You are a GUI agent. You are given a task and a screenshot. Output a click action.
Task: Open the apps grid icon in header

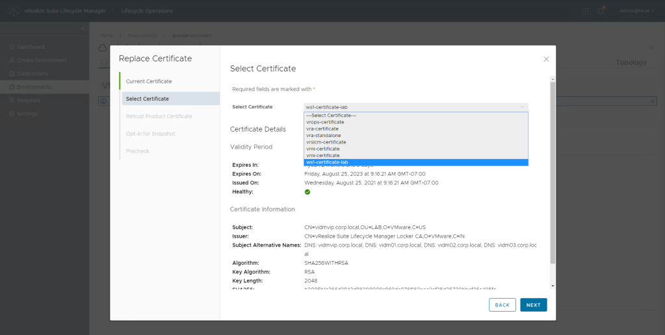pyautogui.click(x=585, y=11)
